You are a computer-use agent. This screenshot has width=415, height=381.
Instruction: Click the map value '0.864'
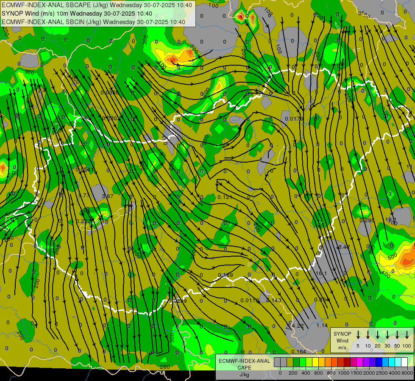[x=322, y=300]
